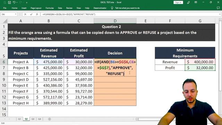This screenshot has height=125, width=222.
Task: Click the Insert Function fx icon
Action: point(37,14)
